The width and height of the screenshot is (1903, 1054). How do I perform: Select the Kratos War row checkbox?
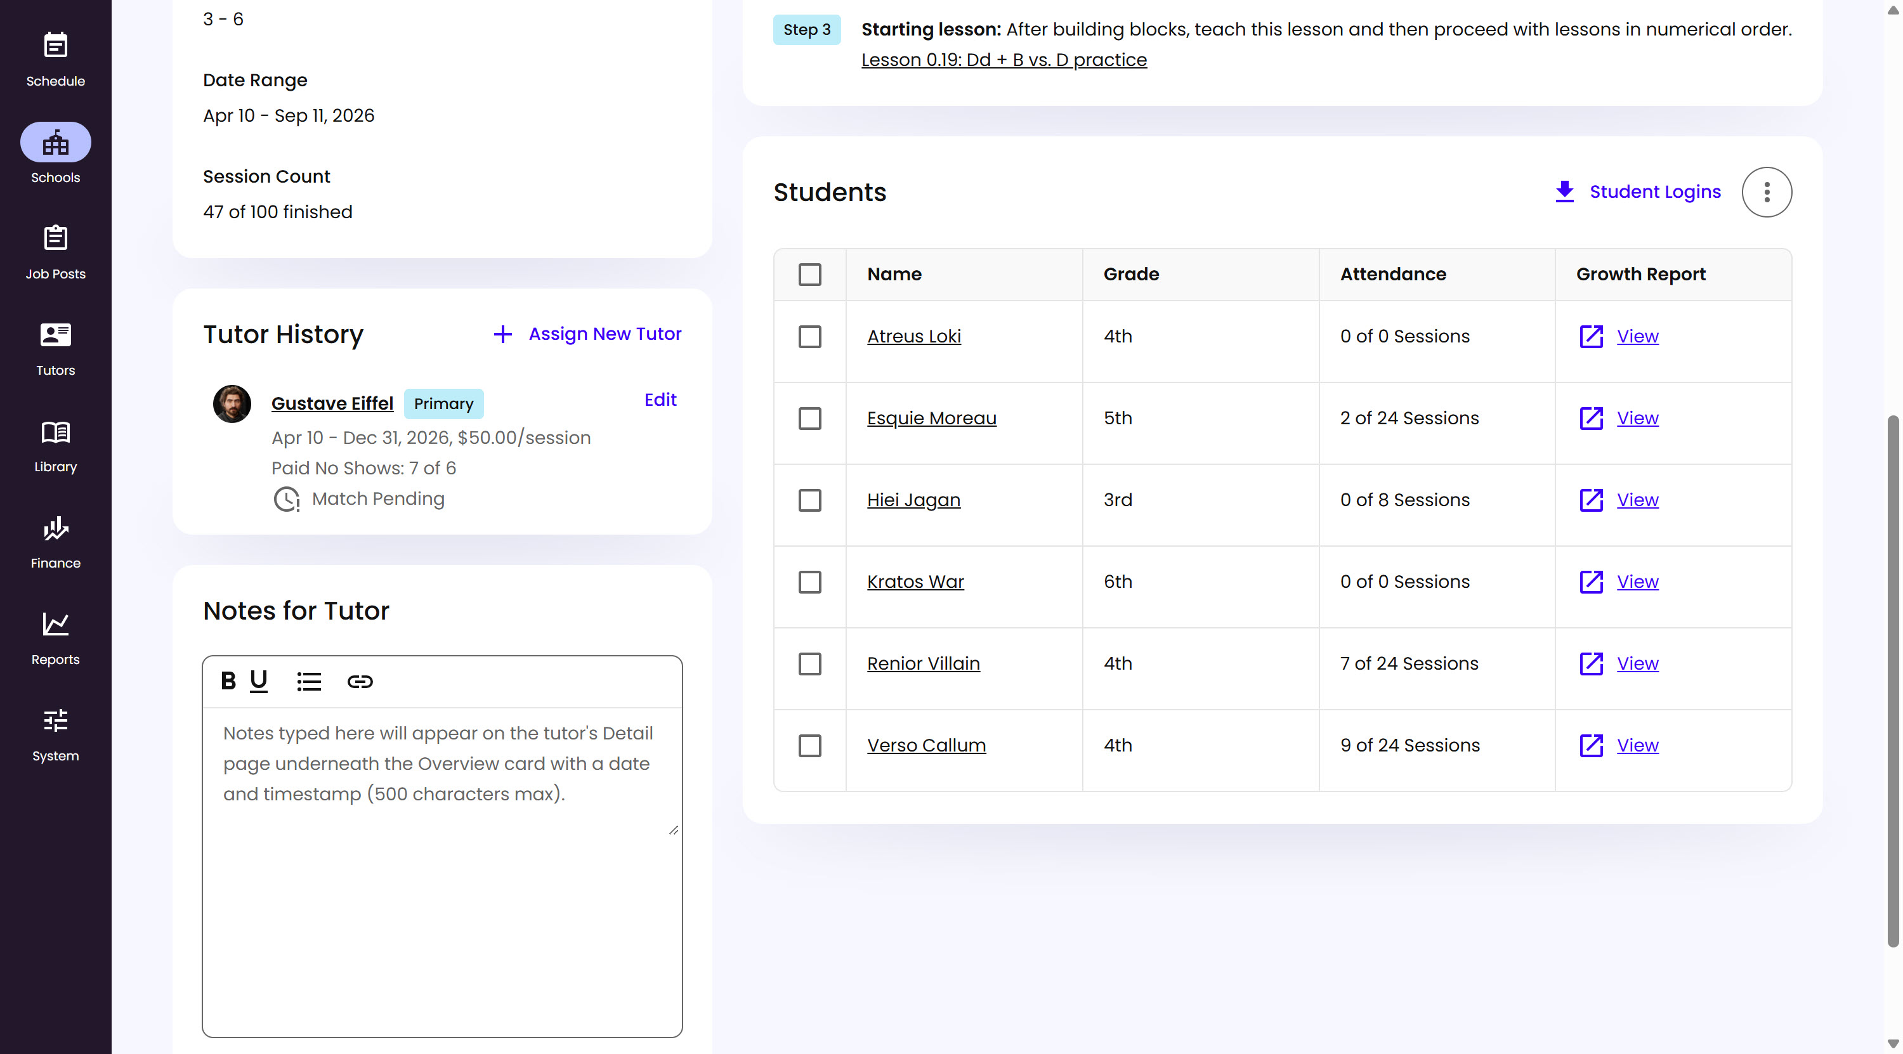809,582
